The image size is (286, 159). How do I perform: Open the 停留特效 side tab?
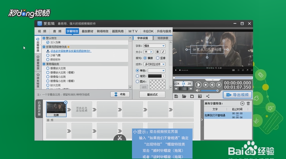[38, 63]
